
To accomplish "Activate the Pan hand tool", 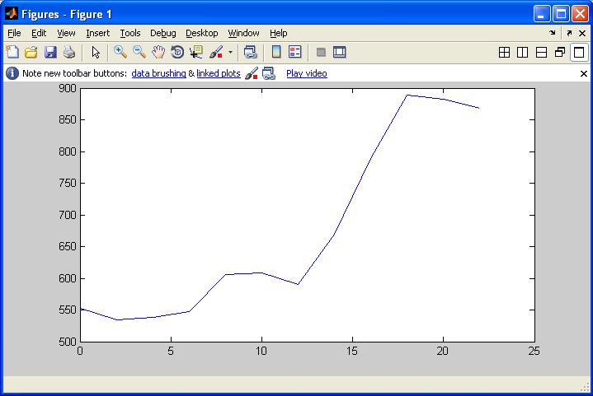I will coord(158,53).
